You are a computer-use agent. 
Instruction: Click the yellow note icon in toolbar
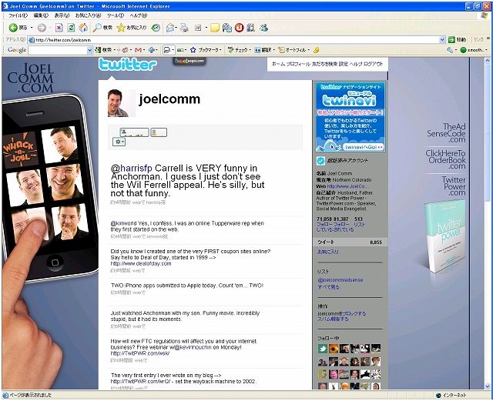pyautogui.click(x=215, y=28)
